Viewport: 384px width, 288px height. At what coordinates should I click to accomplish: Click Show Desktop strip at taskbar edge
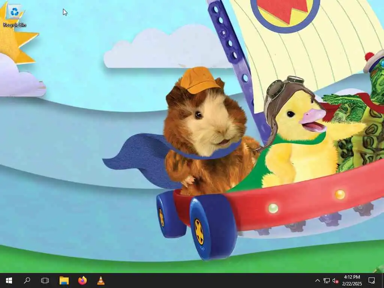tap(382, 280)
